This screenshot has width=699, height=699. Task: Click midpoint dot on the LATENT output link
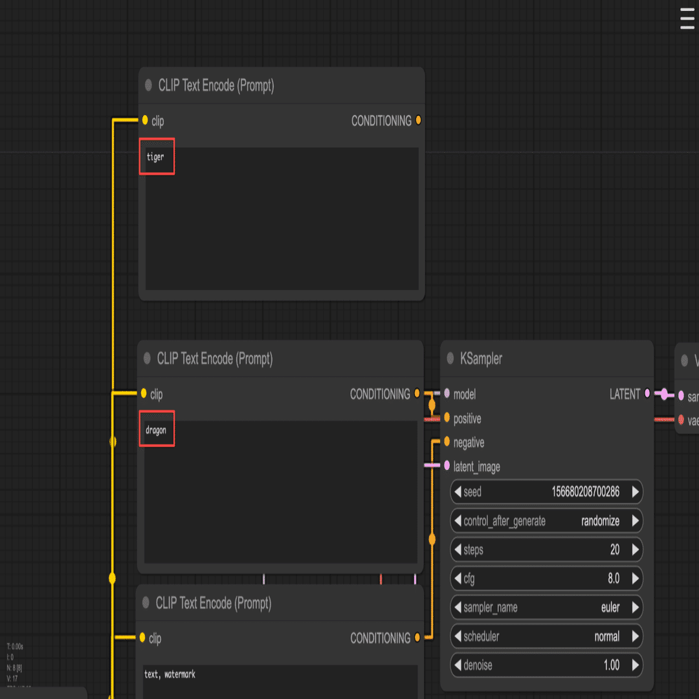click(664, 394)
